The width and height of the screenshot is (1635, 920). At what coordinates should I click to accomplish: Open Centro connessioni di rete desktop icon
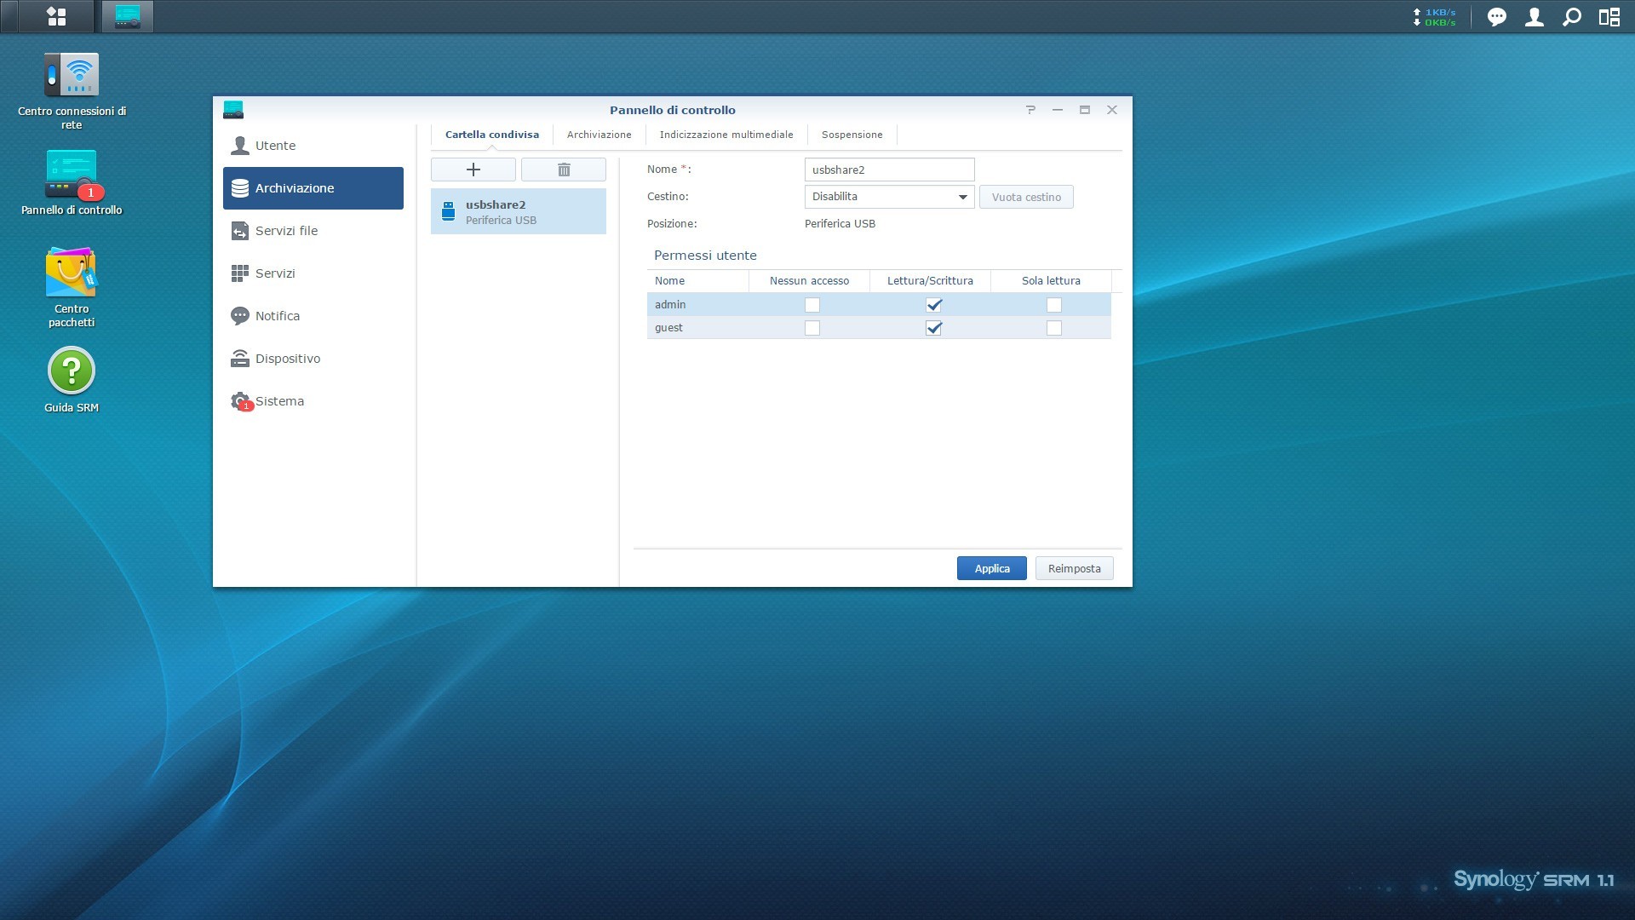[x=72, y=75]
